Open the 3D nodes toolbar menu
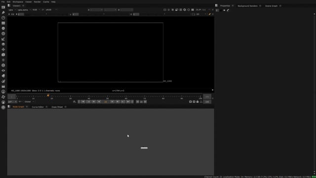This screenshot has width=316, height=178. [3, 55]
